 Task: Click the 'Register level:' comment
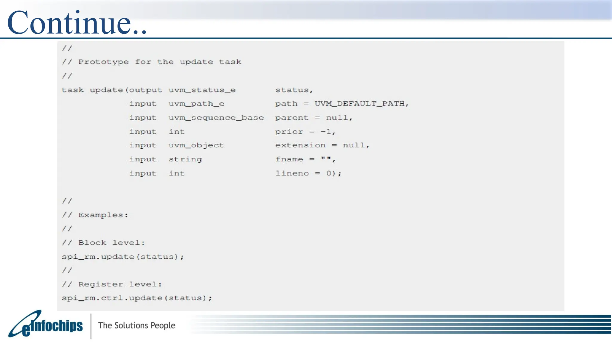(120, 284)
